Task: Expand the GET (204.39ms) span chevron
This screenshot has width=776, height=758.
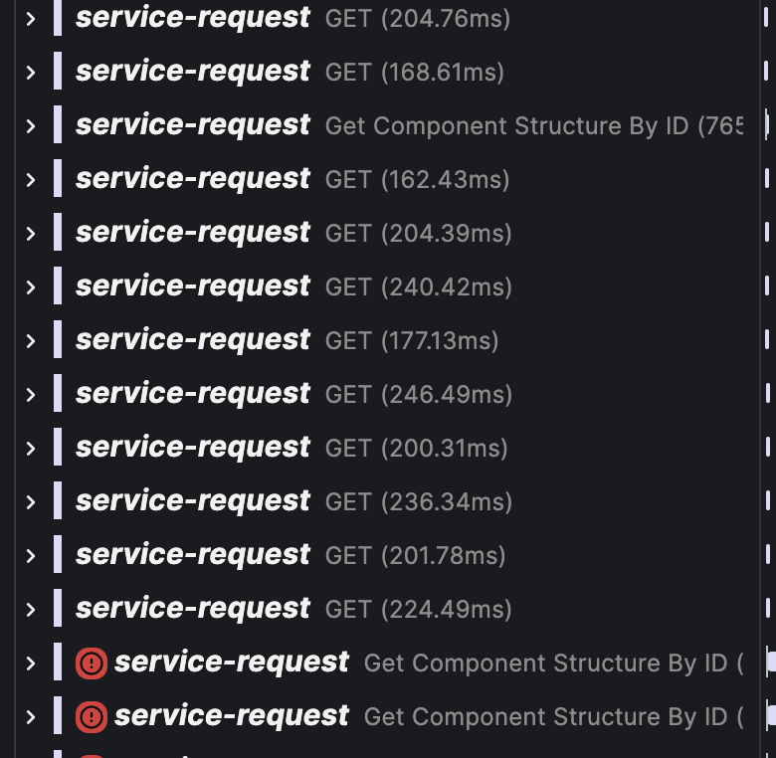Action: [31, 234]
